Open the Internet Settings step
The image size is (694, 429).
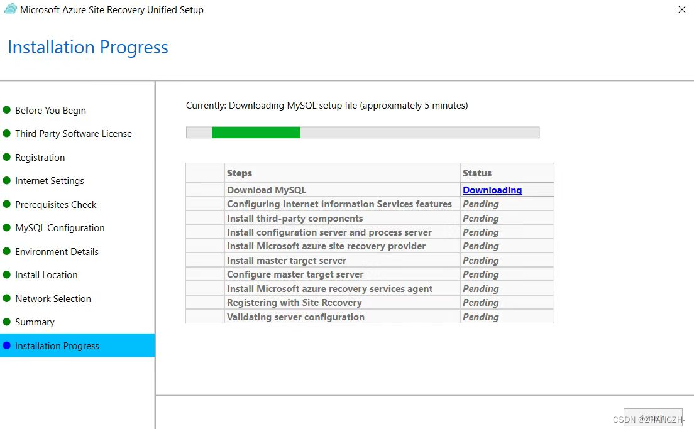pyautogui.click(x=50, y=181)
